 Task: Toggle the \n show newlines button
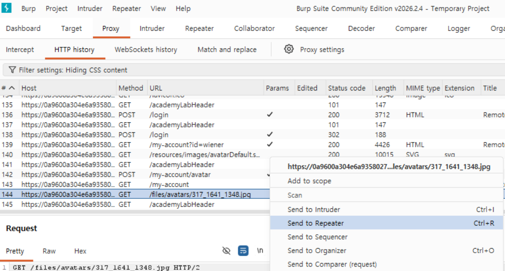[x=260, y=251]
